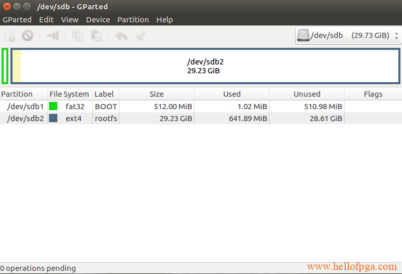Select the /dev/sdb2 partition row

pos(201,119)
